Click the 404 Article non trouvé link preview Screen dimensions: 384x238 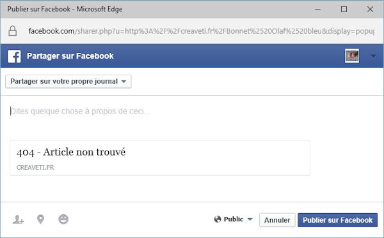tap(160, 158)
